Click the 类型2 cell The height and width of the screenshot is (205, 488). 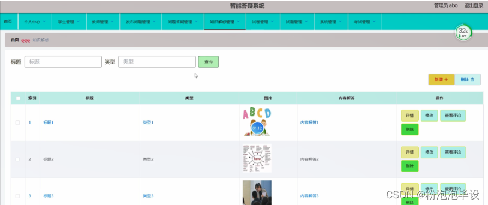click(x=148, y=159)
